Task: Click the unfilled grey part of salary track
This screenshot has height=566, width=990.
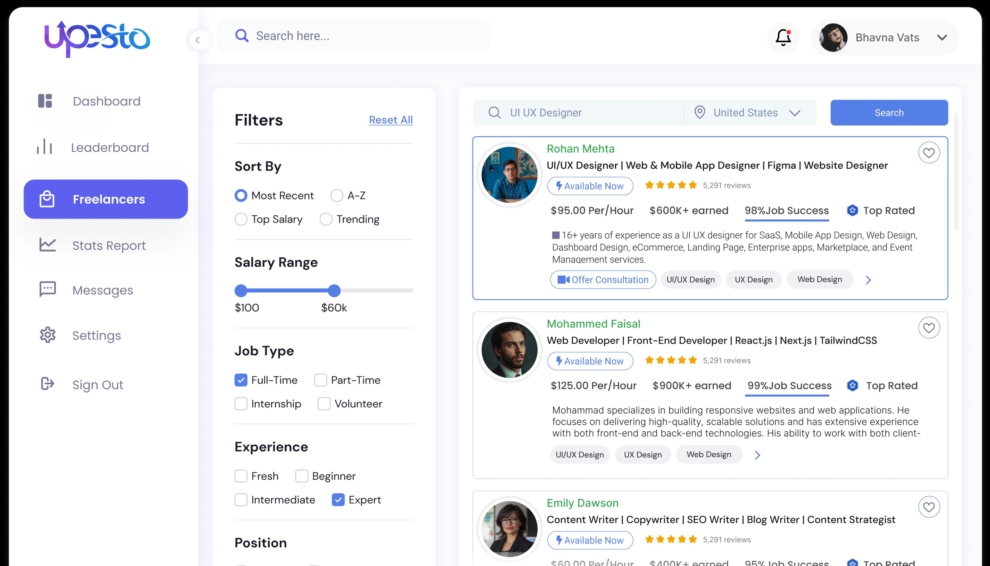Action: pos(377,290)
